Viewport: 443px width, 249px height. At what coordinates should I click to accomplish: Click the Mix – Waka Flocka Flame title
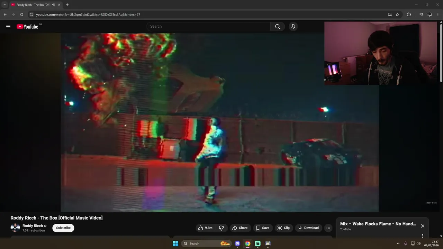click(x=378, y=224)
